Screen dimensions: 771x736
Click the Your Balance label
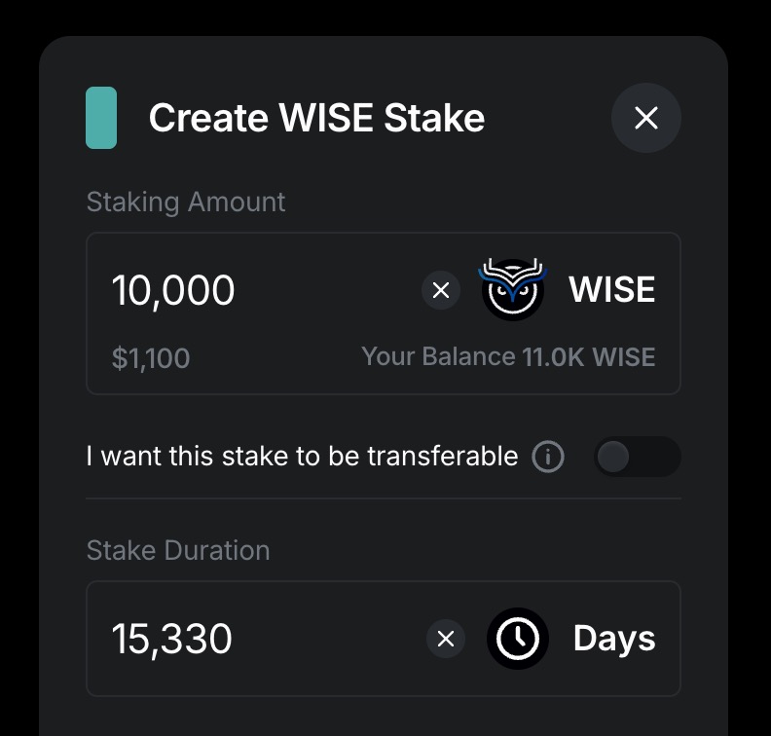[438, 356]
